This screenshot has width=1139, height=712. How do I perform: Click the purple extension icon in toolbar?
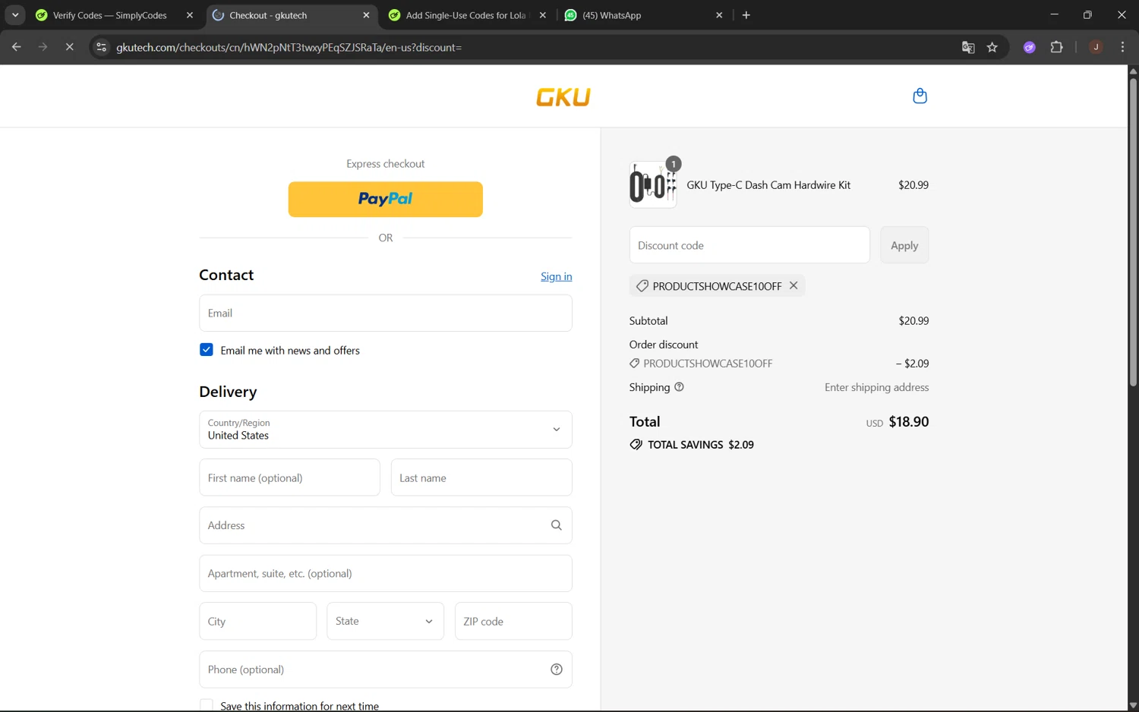pos(1029,47)
